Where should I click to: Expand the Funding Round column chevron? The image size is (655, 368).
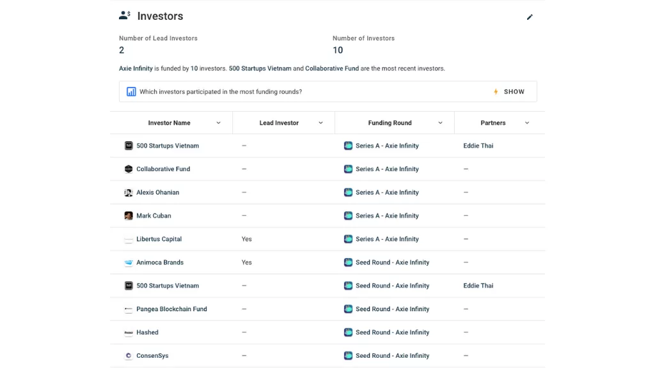[x=440, y=123]
